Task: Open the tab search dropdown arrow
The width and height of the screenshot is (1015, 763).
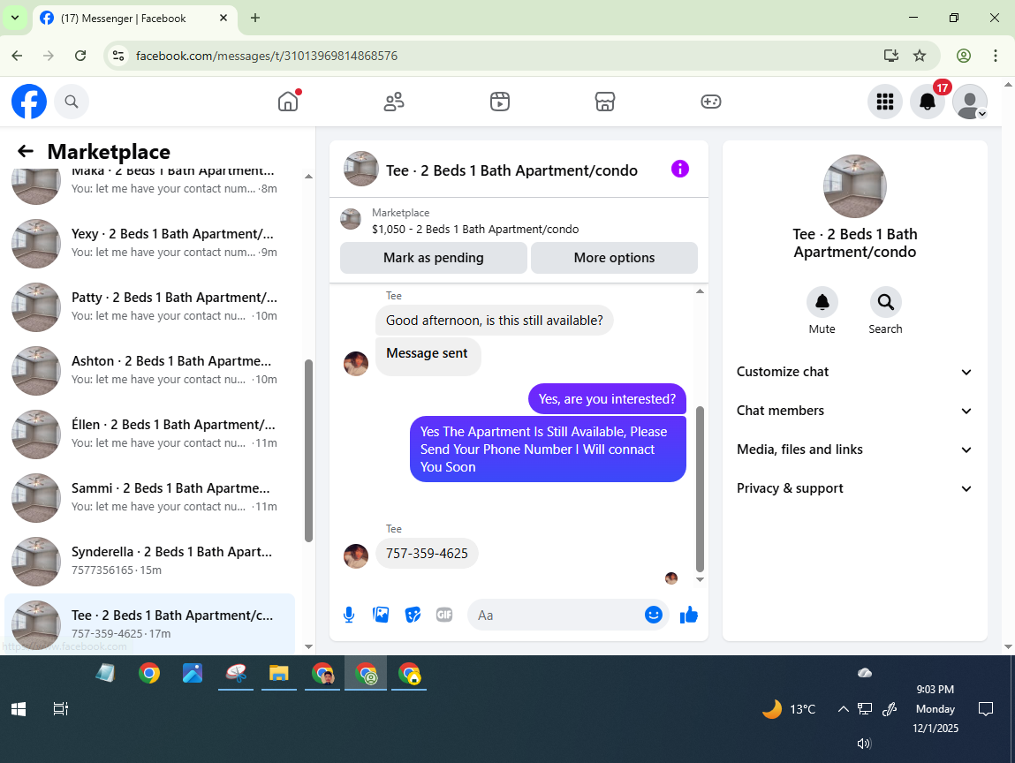Action: [15, 19]
